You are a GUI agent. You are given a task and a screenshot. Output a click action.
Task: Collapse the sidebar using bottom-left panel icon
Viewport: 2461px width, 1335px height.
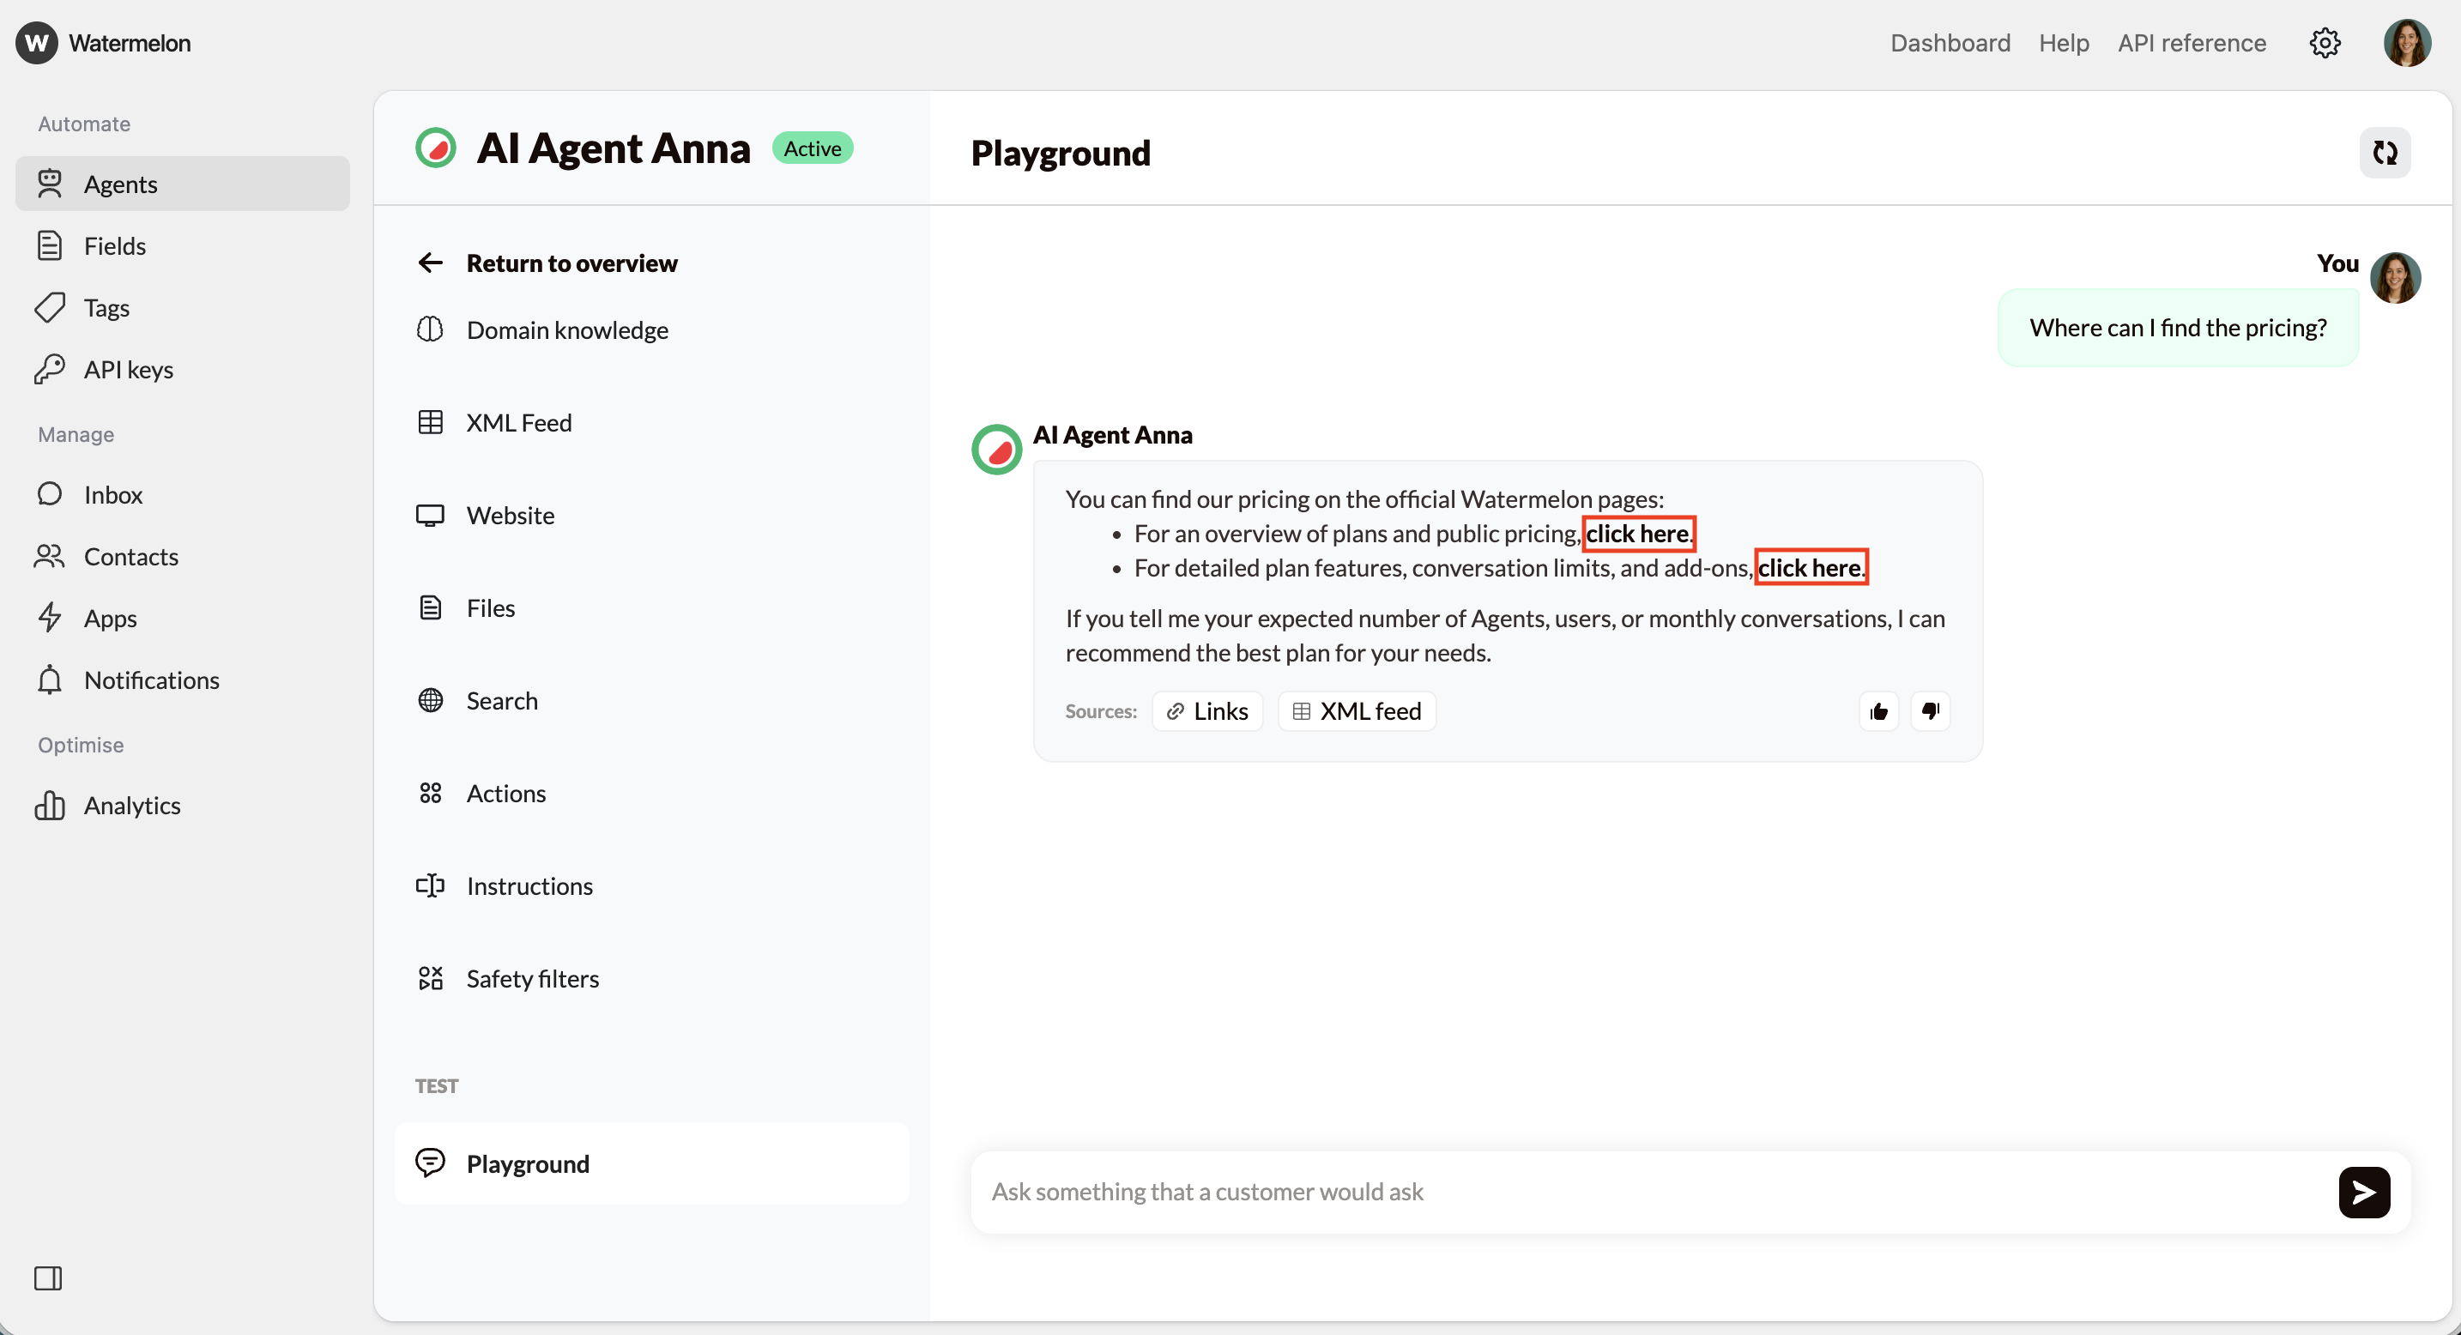click(48, 1278)
